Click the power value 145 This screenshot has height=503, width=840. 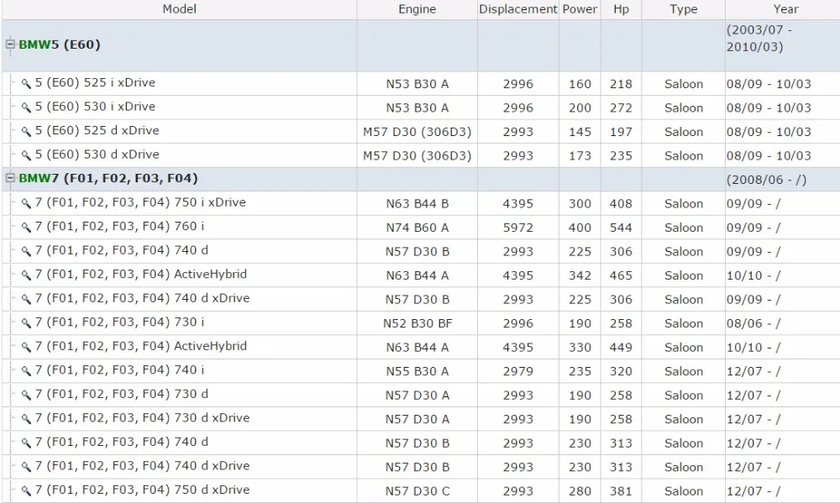pyautogui.click(x=580, y=132)
